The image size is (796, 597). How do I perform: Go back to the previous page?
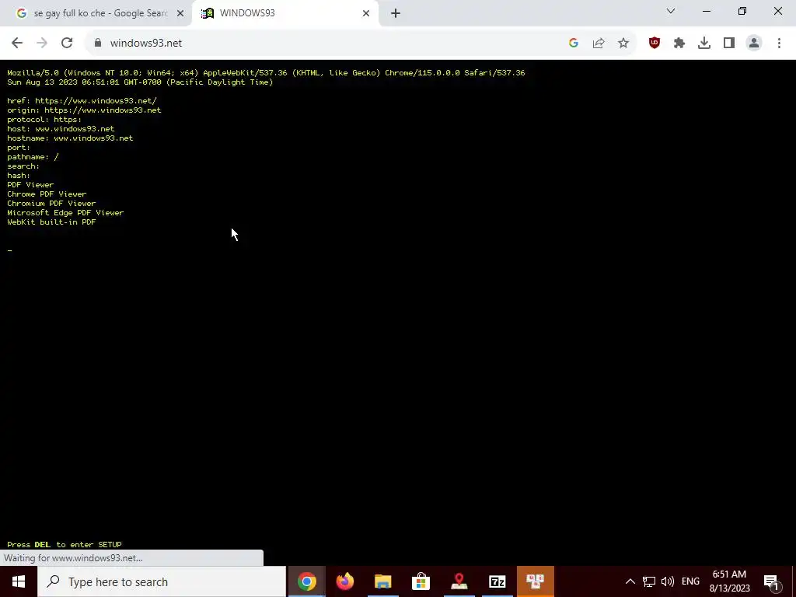[x=17, y=44]
